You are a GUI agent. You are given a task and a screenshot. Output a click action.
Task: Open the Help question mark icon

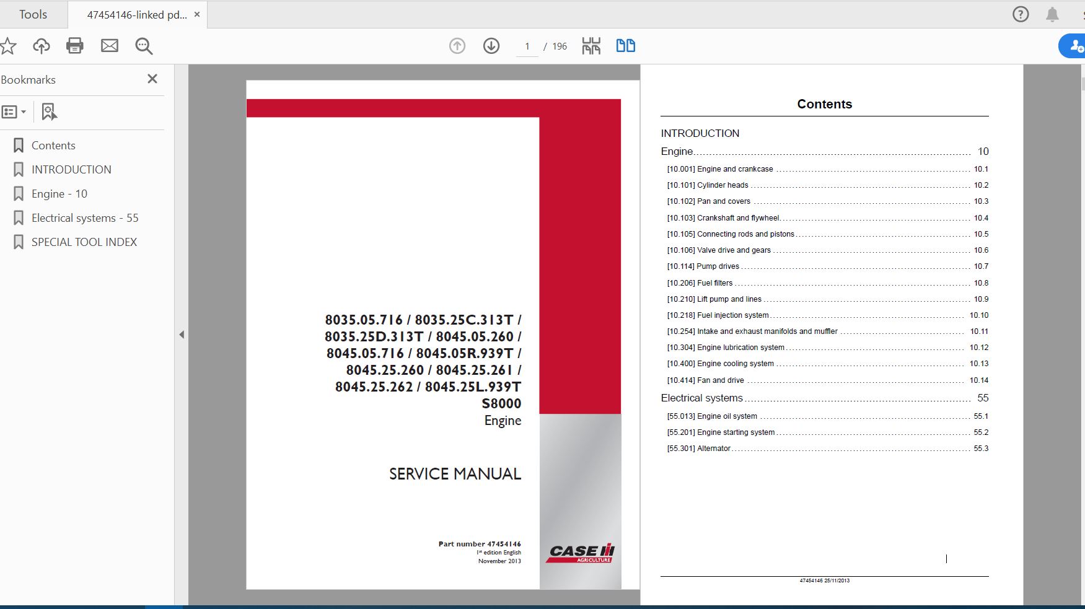click(x=1021, y=14)
